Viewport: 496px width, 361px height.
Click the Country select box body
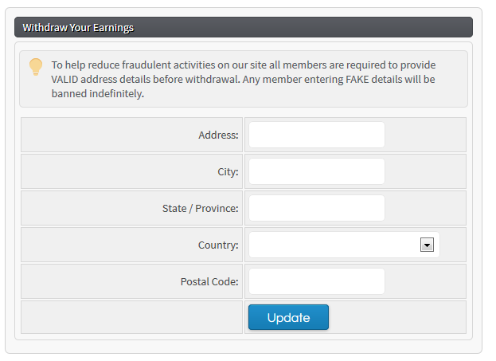[334, 245]
